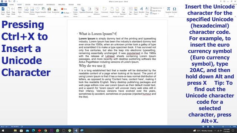237x133 pixels.
Task: Insert a SmartArt graphic
Action: click(43, 10)
